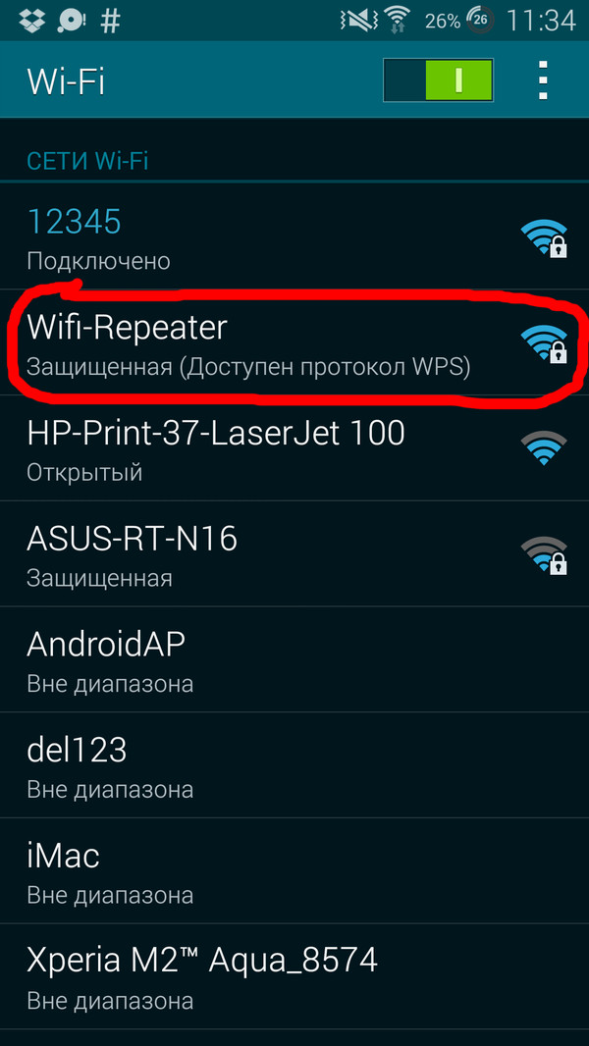Tap locked signal icon beside Wifi-Repeater
Screen dimensions: 589x1046
[544, 343]
